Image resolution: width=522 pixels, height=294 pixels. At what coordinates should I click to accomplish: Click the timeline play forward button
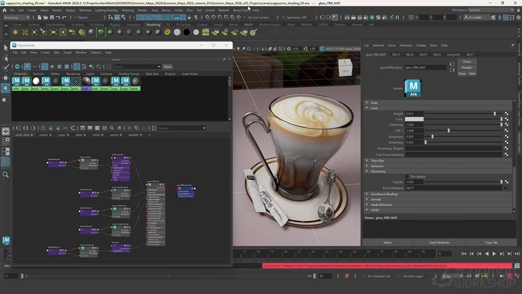click(494, 254)
